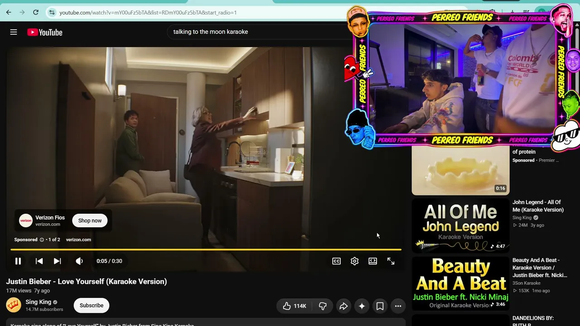This screenshot has width=580, height=326.
Task: Open the sponsored protein ad thumbnail
Action: (460, 170)
